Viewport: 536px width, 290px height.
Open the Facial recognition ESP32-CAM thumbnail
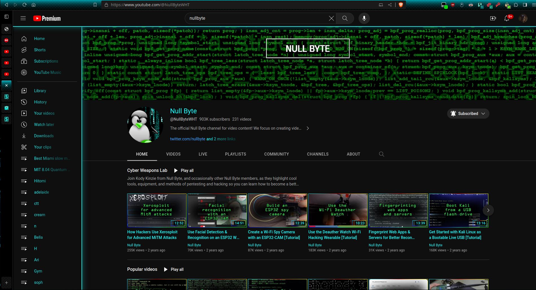[217, 210]
